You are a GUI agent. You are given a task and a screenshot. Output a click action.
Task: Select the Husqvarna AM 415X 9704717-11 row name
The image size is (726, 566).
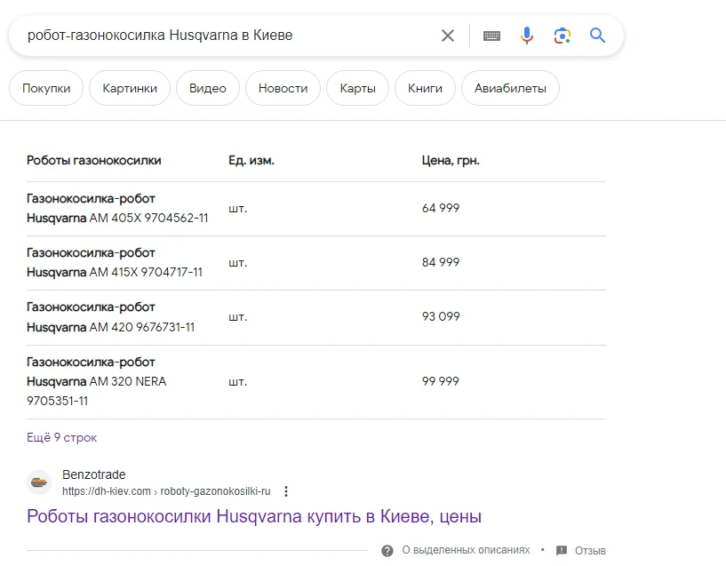[115, 262]
